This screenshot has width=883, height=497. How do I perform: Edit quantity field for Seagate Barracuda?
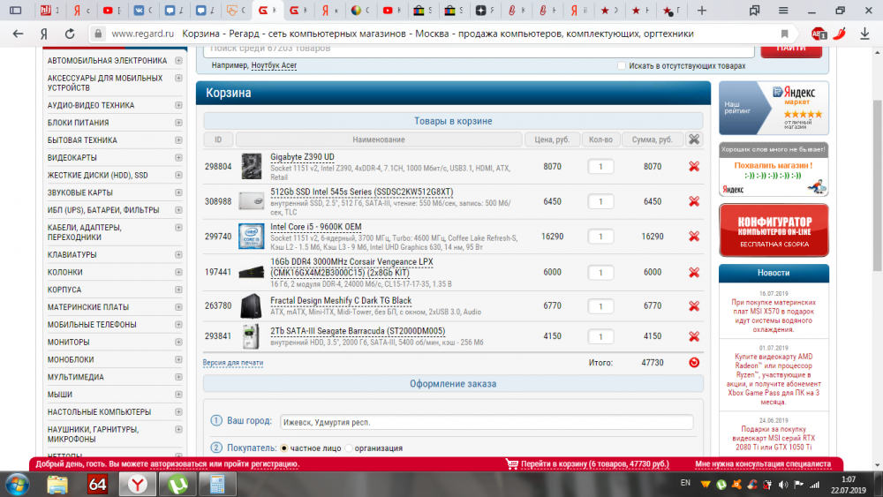click(x=600, y=336)
